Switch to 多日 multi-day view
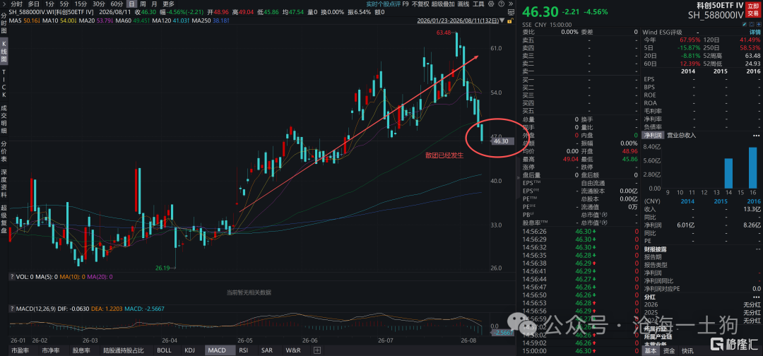 tap(34, 4)
